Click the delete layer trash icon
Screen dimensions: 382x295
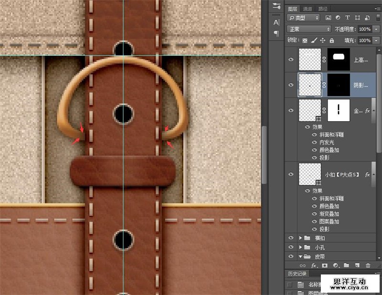pos(368,265)
